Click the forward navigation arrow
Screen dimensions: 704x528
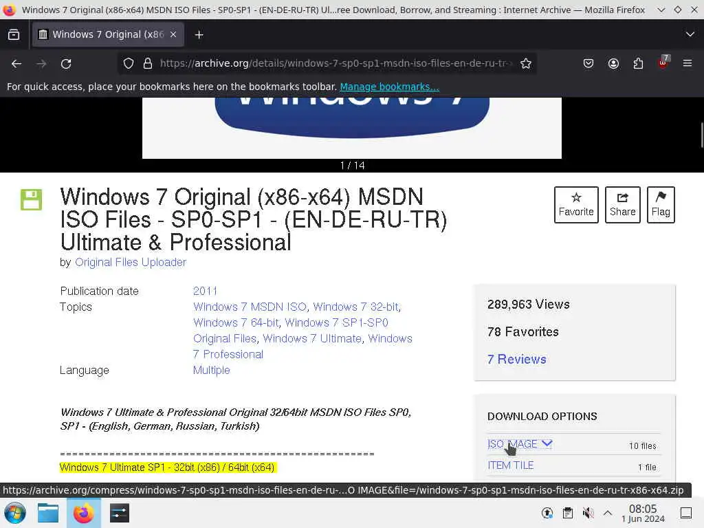(41, 64)
